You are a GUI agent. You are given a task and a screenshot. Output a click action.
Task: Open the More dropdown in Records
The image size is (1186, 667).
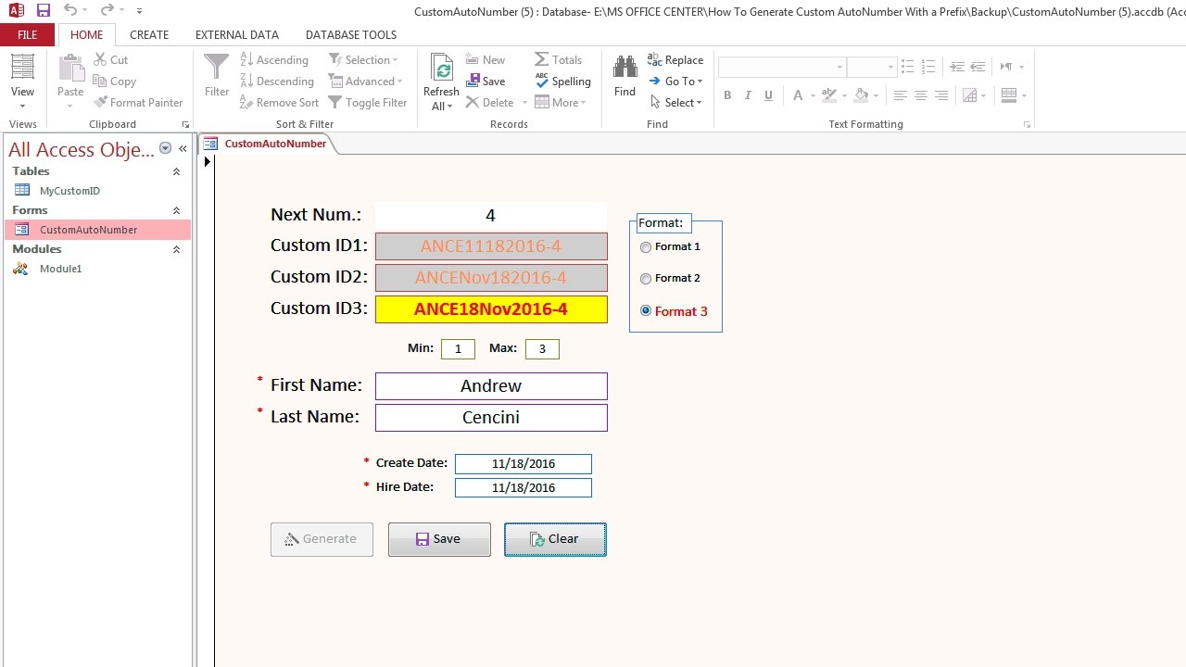(561, 103)
